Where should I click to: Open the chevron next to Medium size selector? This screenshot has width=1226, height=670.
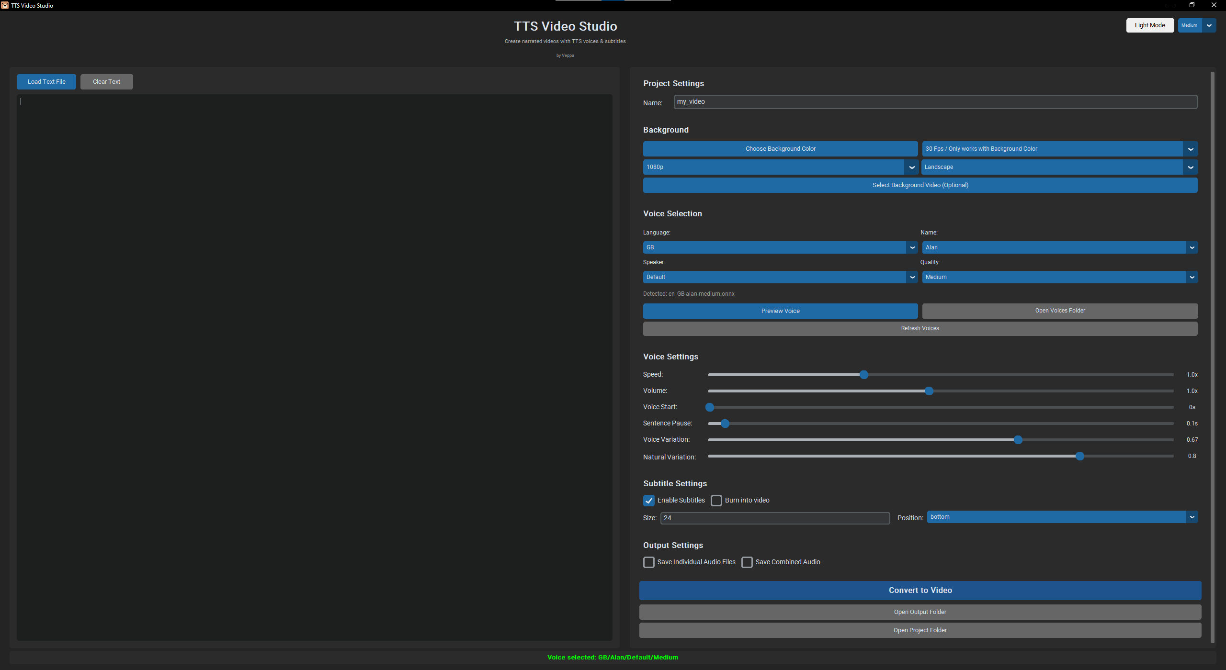1209,25
